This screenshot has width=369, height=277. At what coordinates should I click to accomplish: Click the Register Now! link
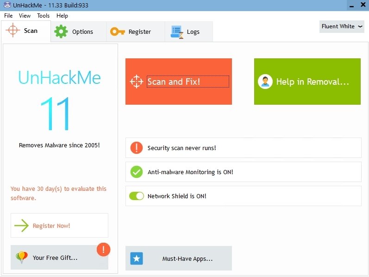pyautogui.click(x=51, y=226)
